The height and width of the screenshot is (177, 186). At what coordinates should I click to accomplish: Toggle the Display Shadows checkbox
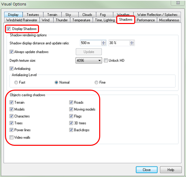point(9,29)
